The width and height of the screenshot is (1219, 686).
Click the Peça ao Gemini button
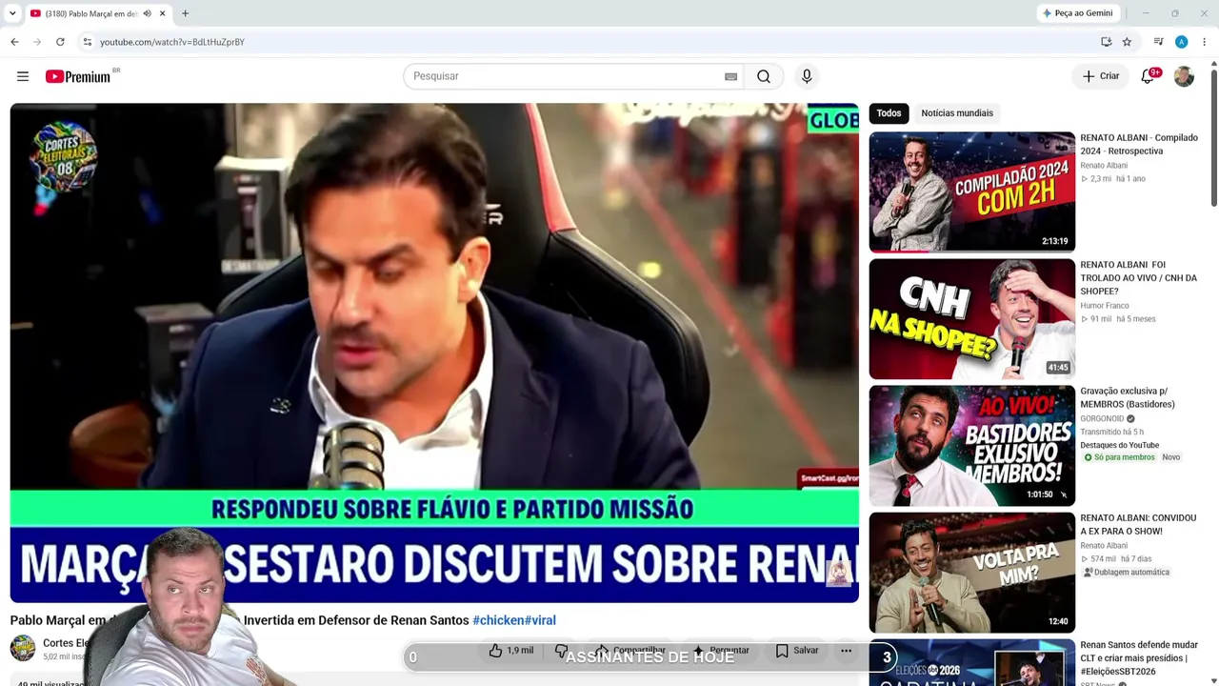click(1078, 13)
